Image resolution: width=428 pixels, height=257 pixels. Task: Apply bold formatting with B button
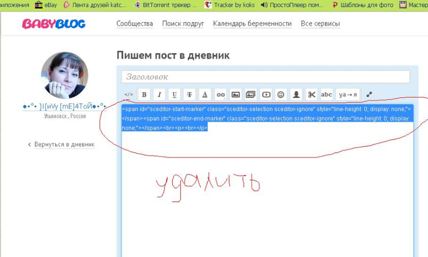(144, 95)
